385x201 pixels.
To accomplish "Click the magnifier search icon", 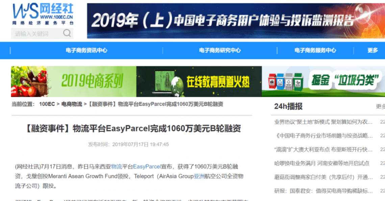I will 67,33.
